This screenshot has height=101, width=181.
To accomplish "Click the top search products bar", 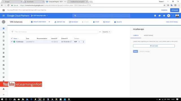I will 101,16.
